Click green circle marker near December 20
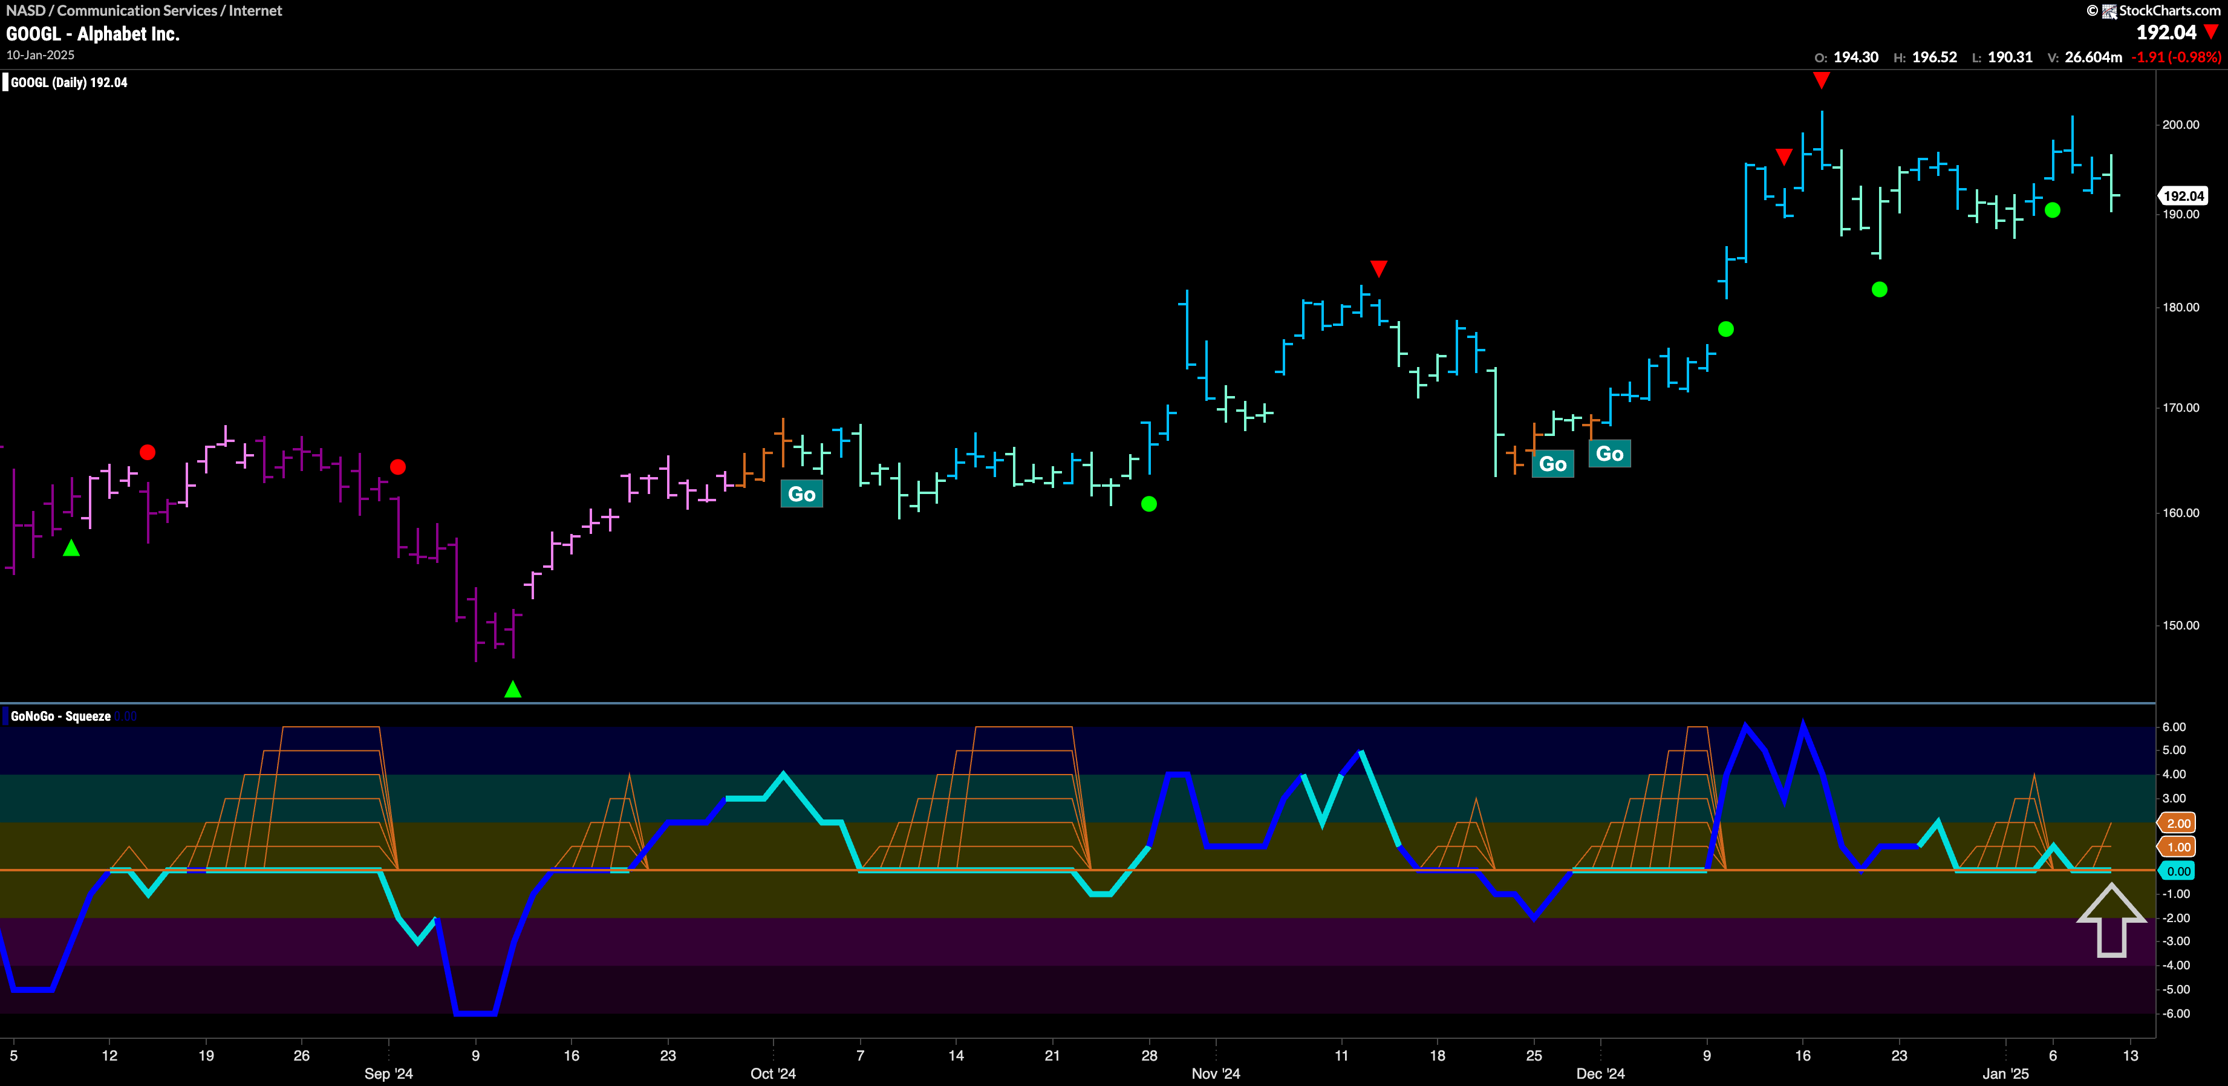 coord(1880,290)
